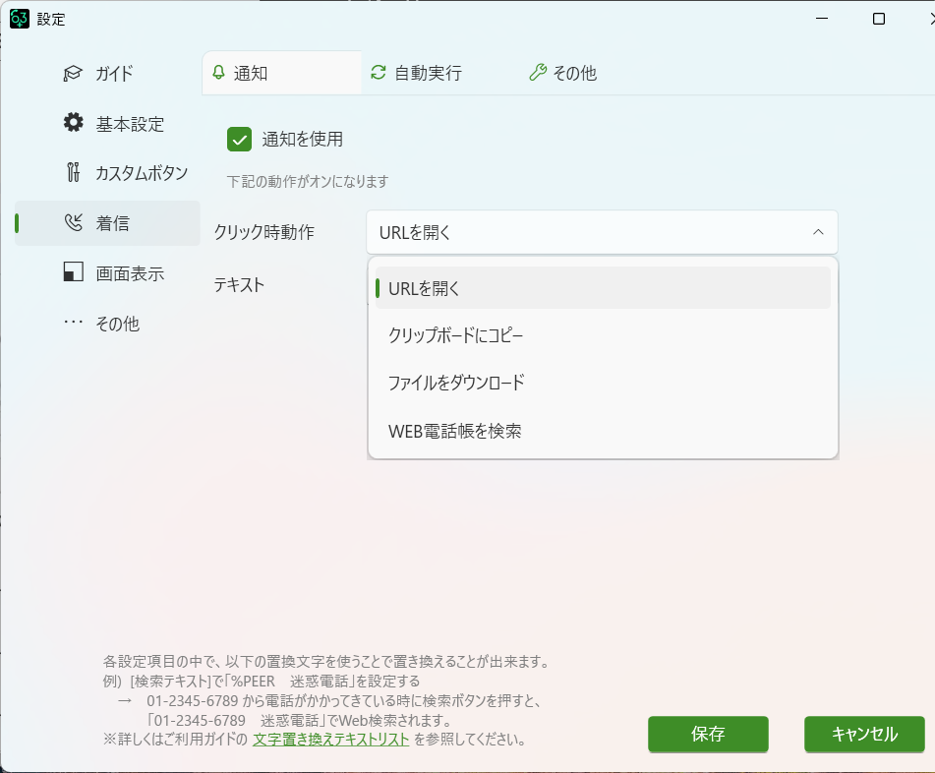Click the 画面表示 screen layout icon

[x=73, y=273]
